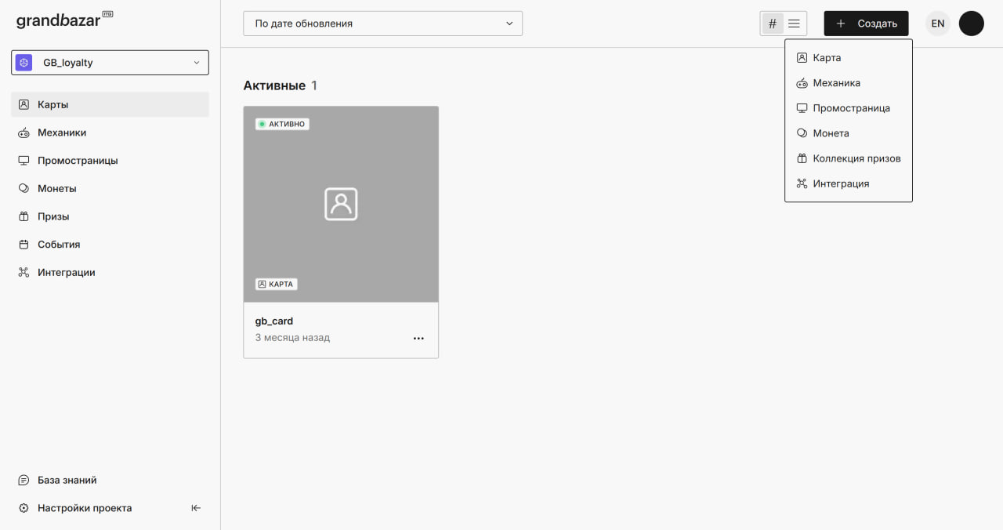Viewport: 1003px width, 530px height.
Task: Click the Монеты sidebar coin icon
Action: (24, 189)
